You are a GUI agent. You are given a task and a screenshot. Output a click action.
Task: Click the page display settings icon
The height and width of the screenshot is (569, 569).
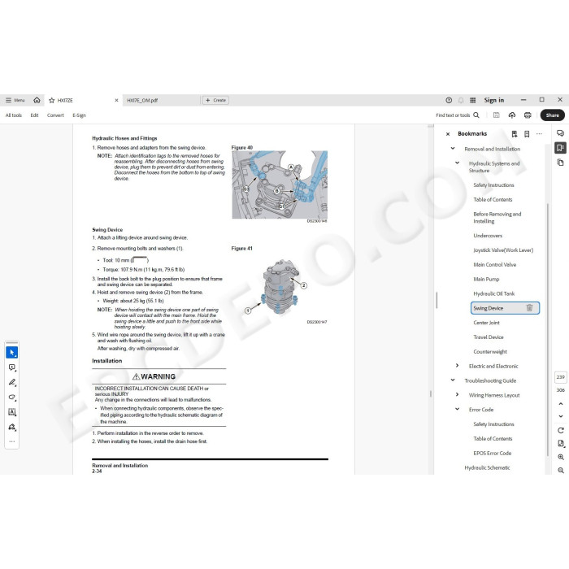561,444
